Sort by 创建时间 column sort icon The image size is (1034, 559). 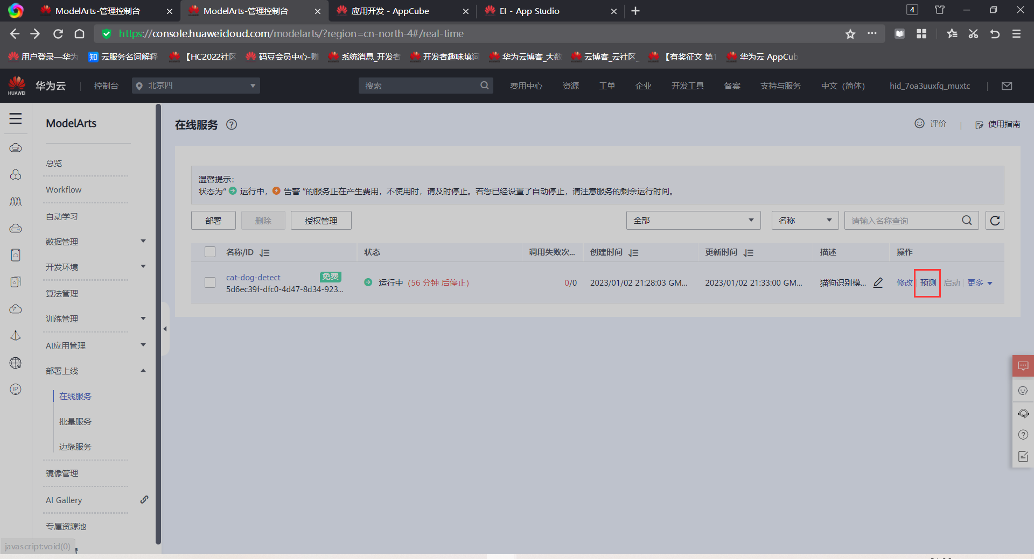tap(633, 253)
